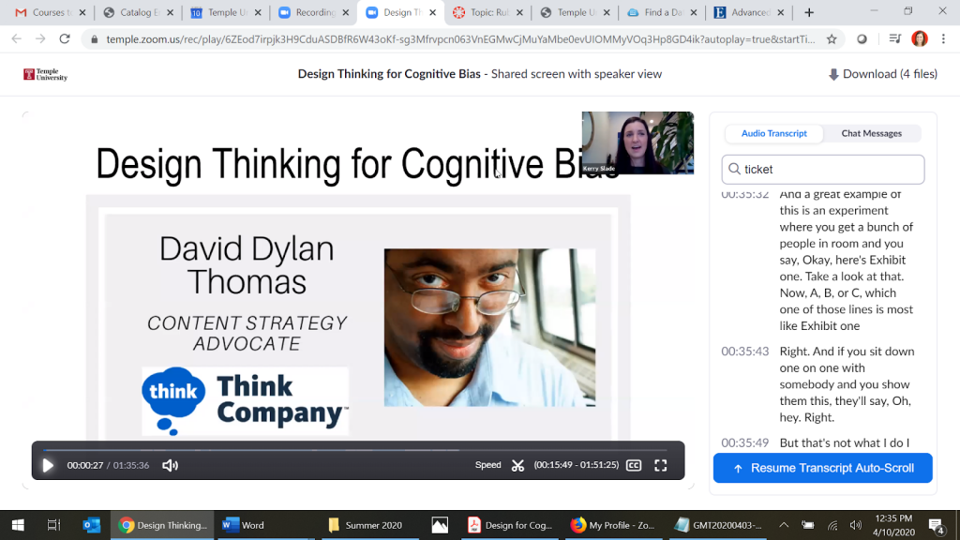Viewport: 960px width, 540px height.
Task: Resume Transcript Auto-Scroll
Action: coord(823,468)
